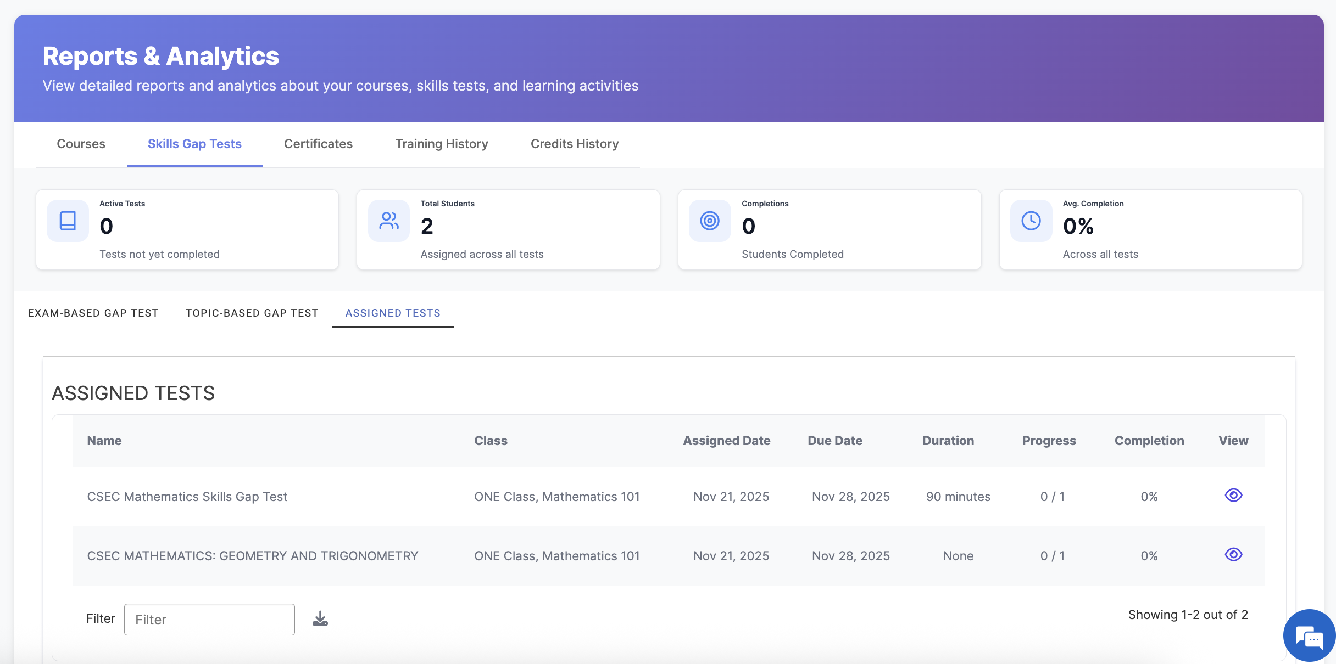1336x664 pixels.
Task: Click the Filter text field
Action: tap(209, 620)
